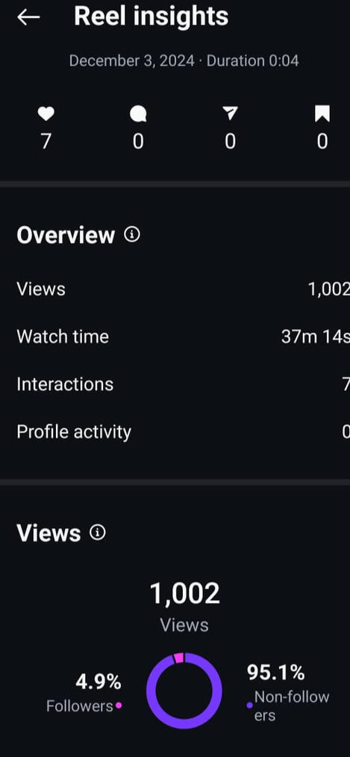Select the Watch time row
The height and width of the screenshot is (757, 350).
(x=183, y=337)
